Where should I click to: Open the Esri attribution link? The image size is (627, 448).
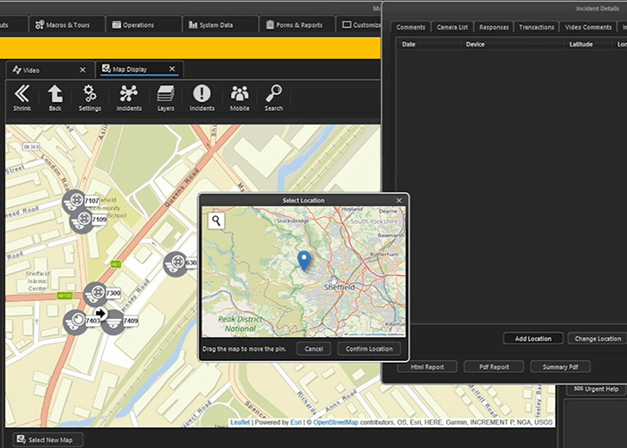[x=296, y=422]
